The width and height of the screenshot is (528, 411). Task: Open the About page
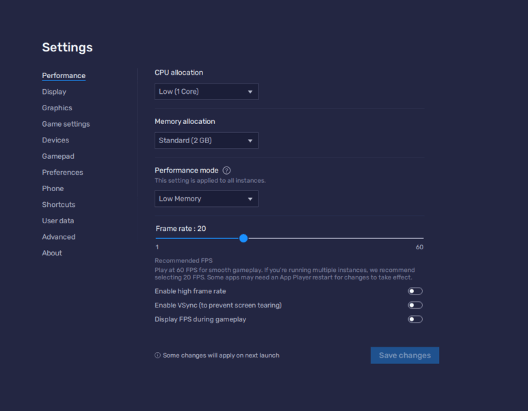click(x=52, y=253)
